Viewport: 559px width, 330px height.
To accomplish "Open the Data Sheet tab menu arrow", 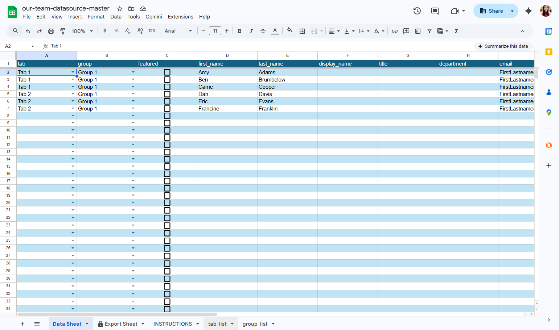I will 87,324.
